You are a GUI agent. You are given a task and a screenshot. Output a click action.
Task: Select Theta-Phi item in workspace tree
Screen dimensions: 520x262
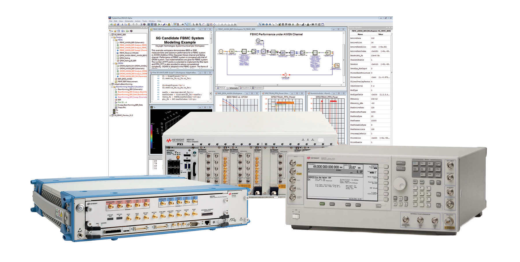pyautogui.click(x=122, y=108)
